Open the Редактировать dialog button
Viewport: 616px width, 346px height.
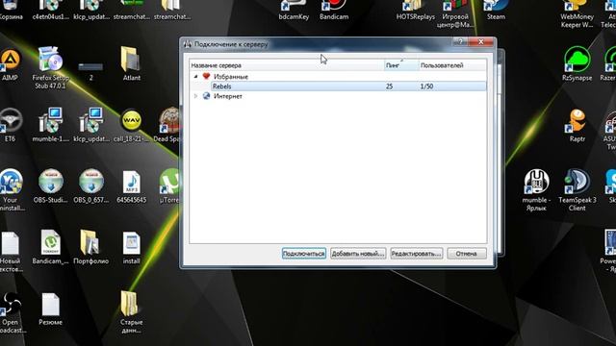click(416, 254)
